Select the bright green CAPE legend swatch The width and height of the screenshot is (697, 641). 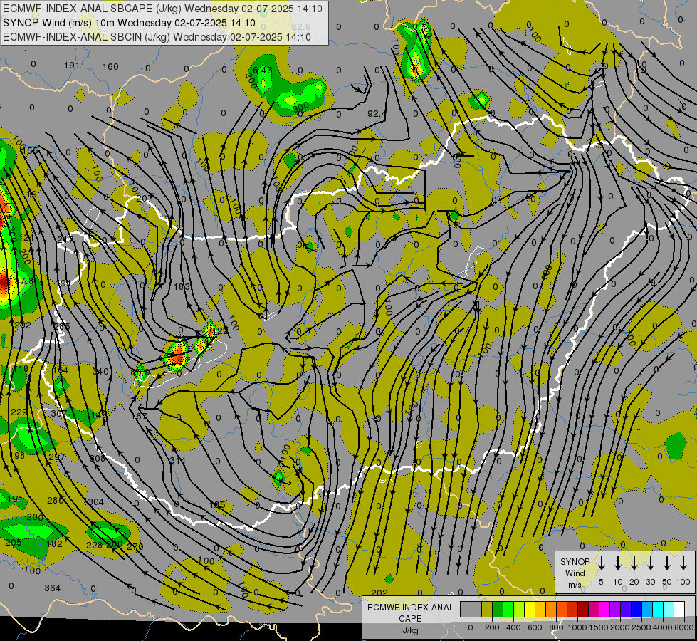[508, 609]
